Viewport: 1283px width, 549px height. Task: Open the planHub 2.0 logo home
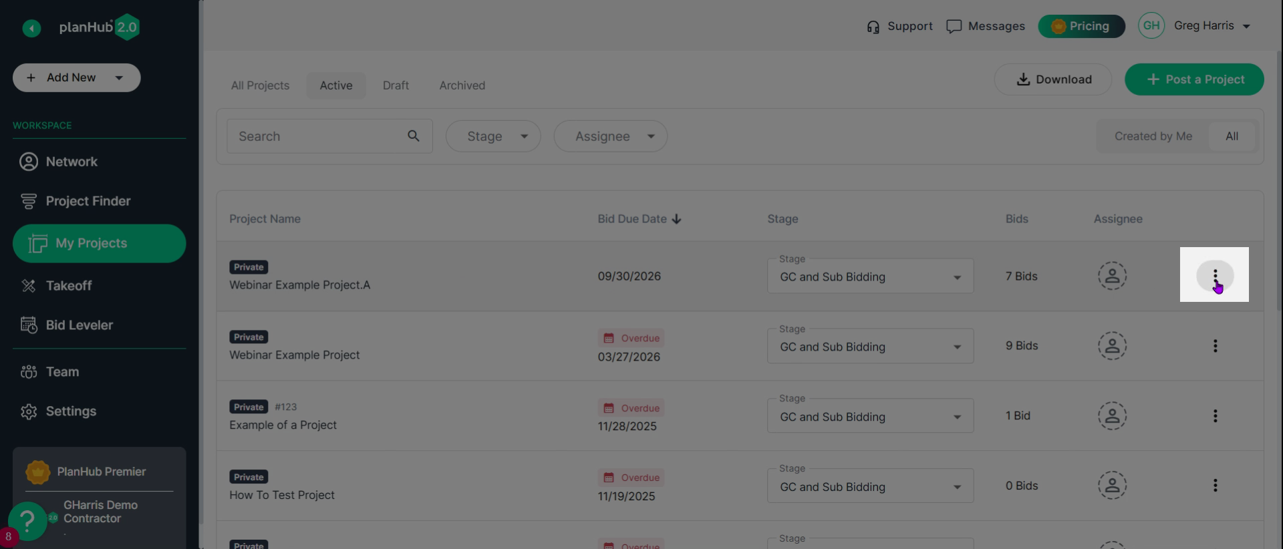pyautogui.click(x=99, y=27)
